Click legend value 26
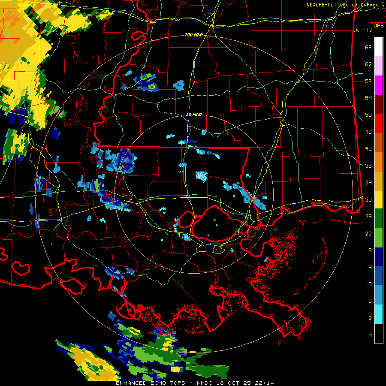The width and height of the screenshot is (386, 386). tap(368, 217)
